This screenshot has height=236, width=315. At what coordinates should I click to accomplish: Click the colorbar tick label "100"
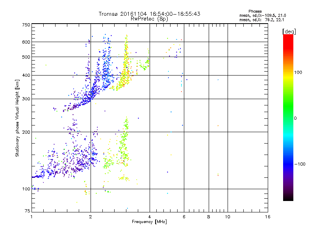click(298, 72)
